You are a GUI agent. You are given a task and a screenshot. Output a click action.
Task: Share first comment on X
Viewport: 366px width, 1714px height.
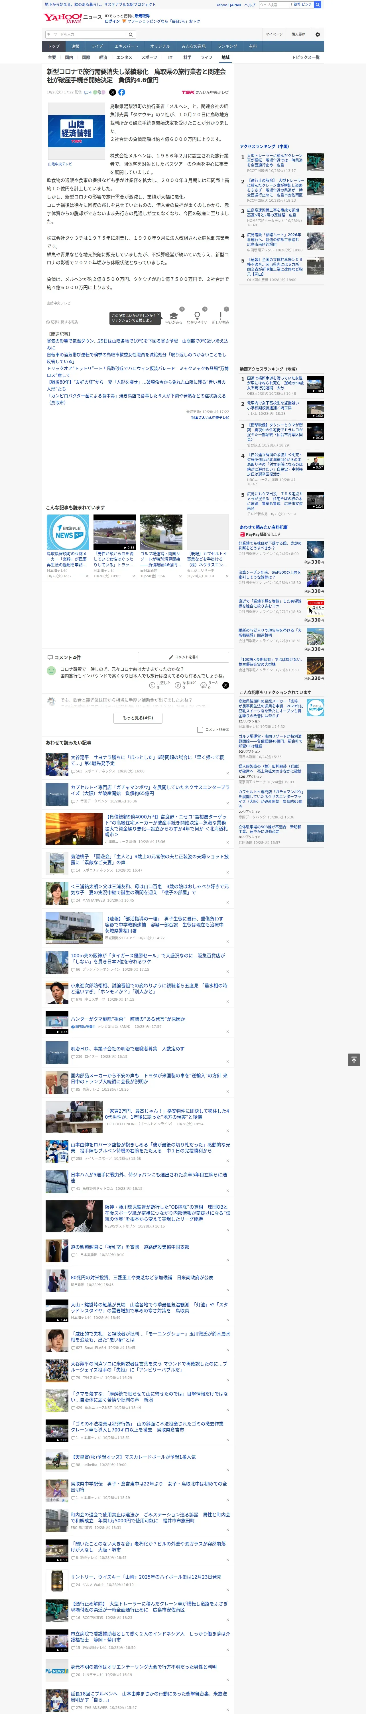click(x=226, y=685)
